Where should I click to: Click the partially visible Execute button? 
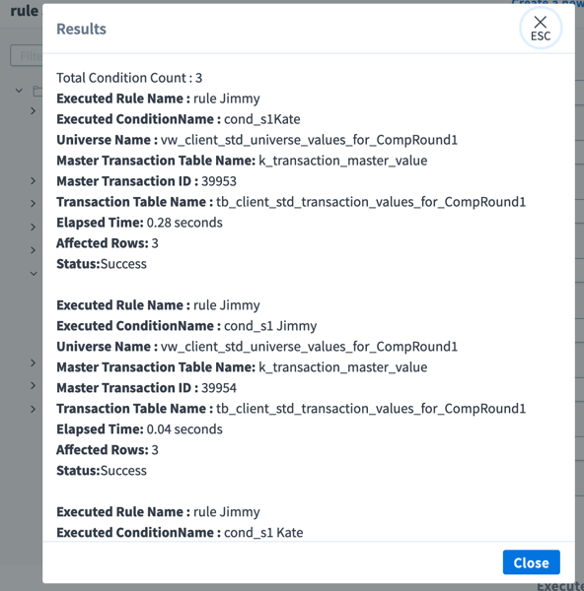[560, 586]
